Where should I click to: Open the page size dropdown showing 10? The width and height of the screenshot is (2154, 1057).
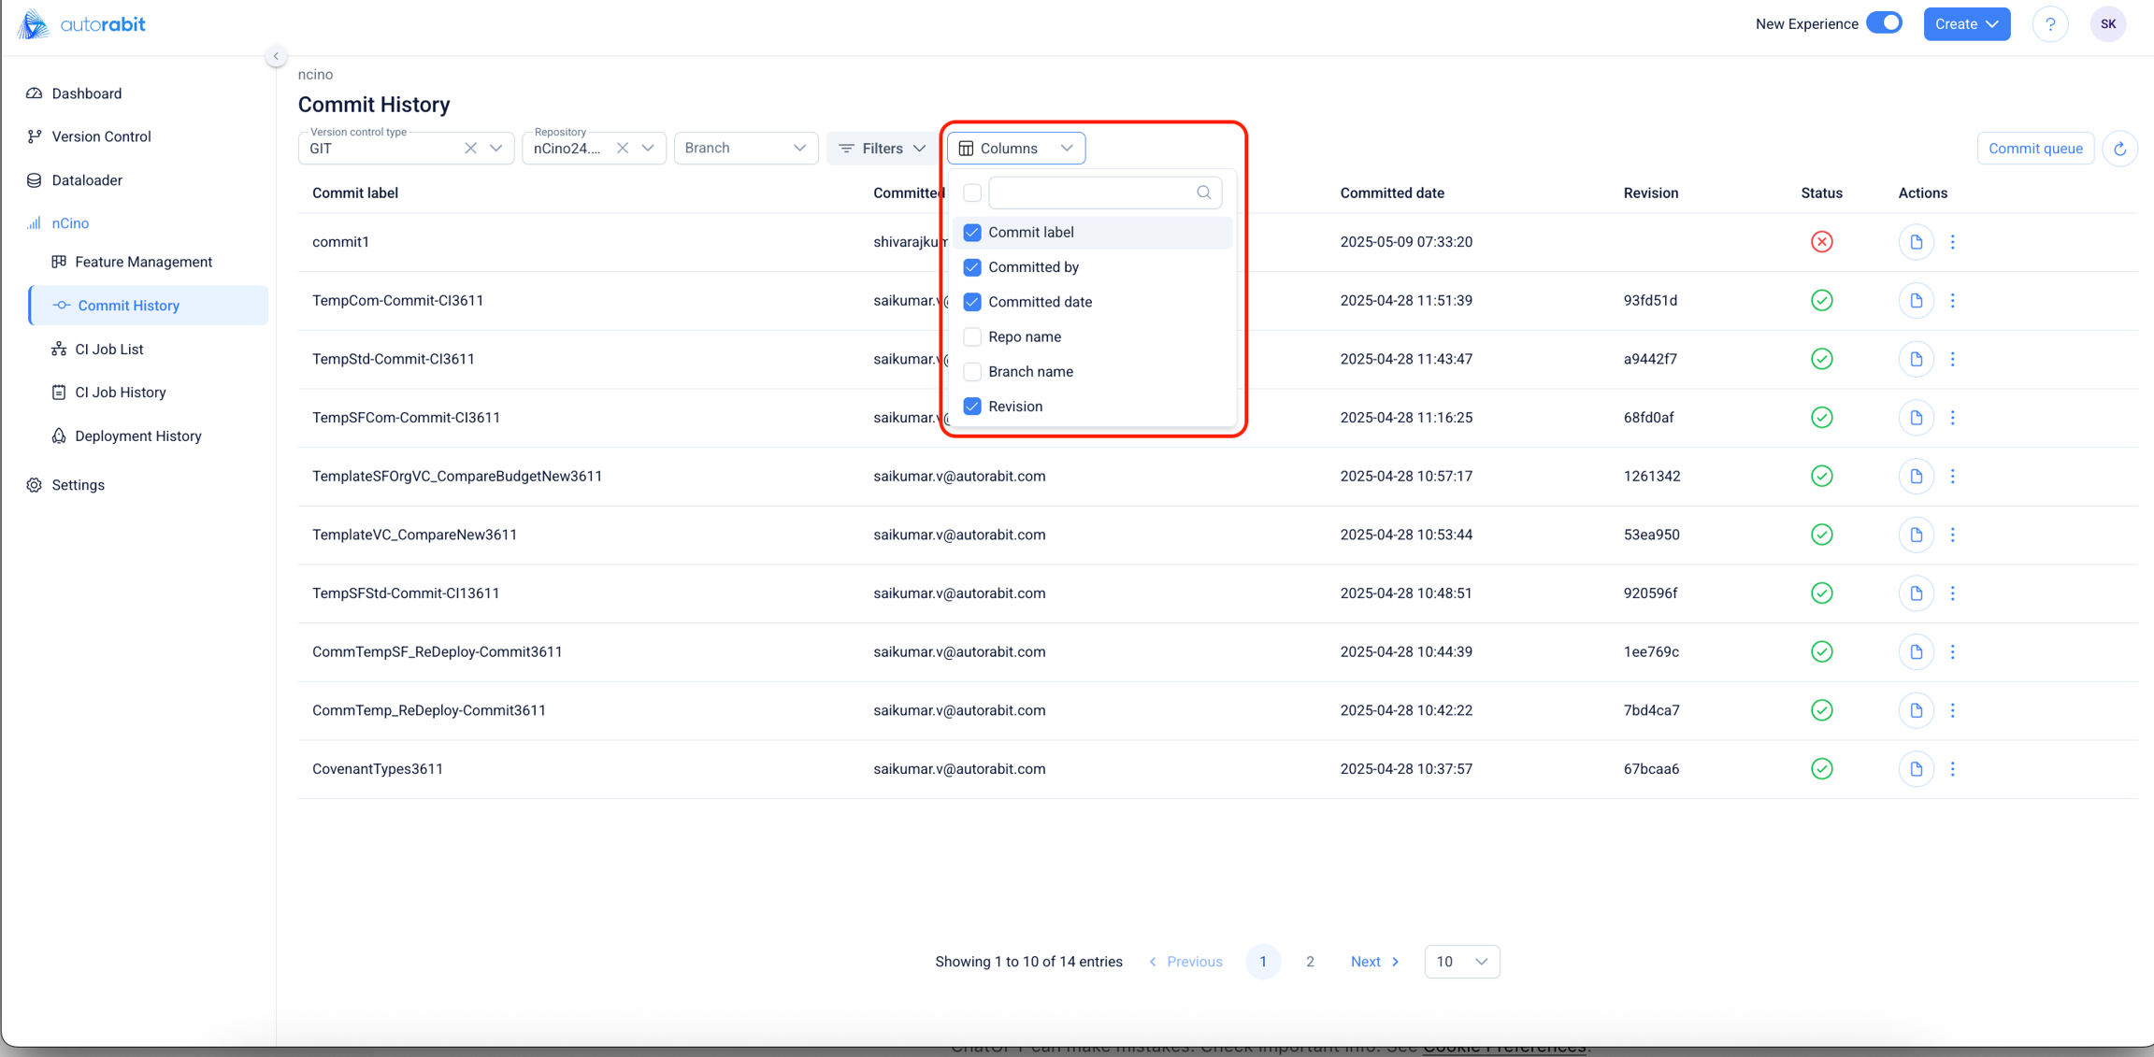1461,962
